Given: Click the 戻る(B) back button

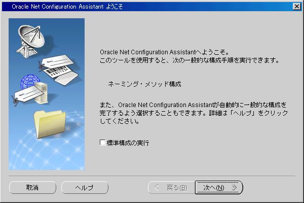Looking at the screenshot, I should (171, 187).
